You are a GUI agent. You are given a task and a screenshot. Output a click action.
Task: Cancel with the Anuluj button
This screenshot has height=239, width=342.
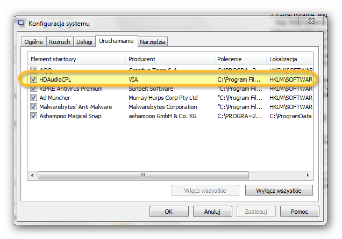[212, 212]
